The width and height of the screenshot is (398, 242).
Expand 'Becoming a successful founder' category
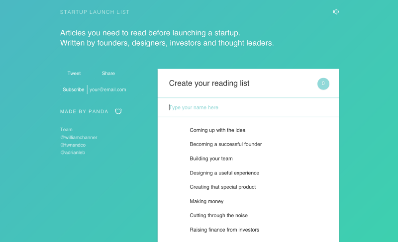[x=225, y=144]
